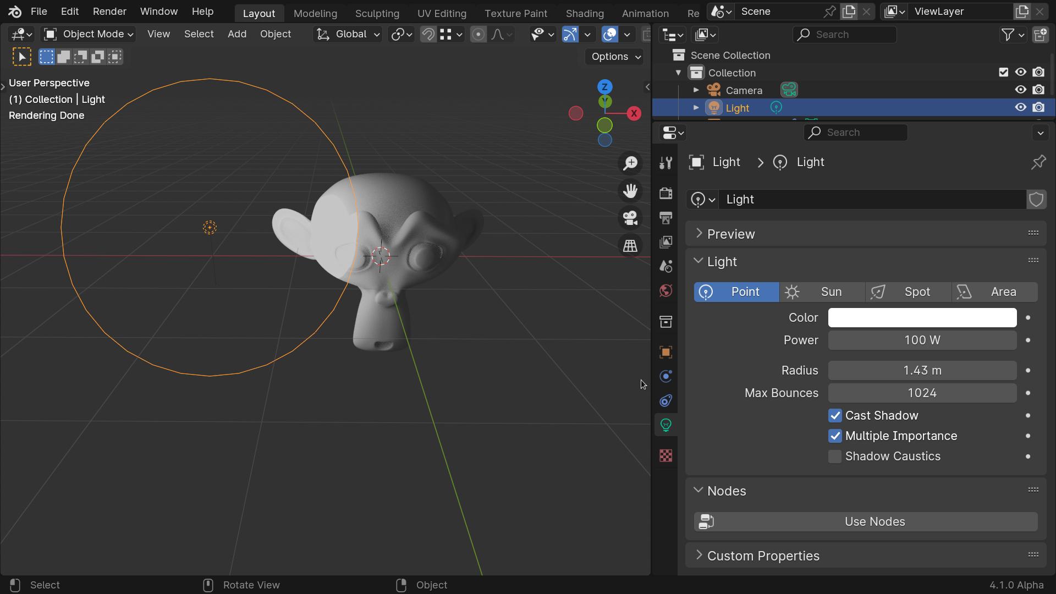
Task: Click the pan view hand icon
Action: point(630,191)
